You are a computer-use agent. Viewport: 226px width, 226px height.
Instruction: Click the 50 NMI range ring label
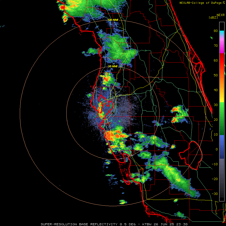(x=113, y=67)
